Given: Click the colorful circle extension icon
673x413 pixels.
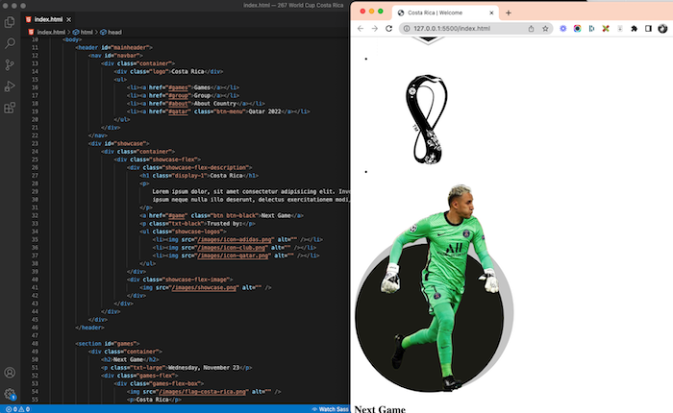Looking at the screenshot, I should [x=577, y=28].
